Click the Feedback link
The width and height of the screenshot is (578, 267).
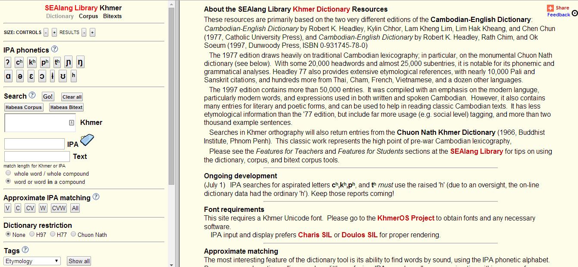559,15
